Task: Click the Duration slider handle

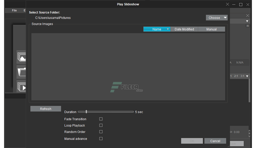Action: click(x=86, y=112)
